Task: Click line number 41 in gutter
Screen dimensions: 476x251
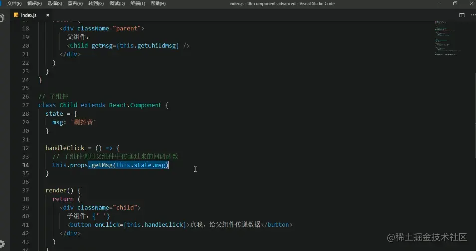Action: 25,224
